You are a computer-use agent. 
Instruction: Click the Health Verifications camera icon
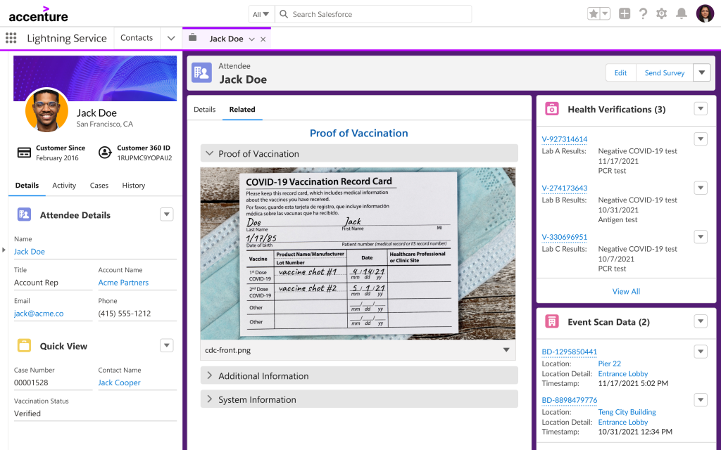pos(552,109)
